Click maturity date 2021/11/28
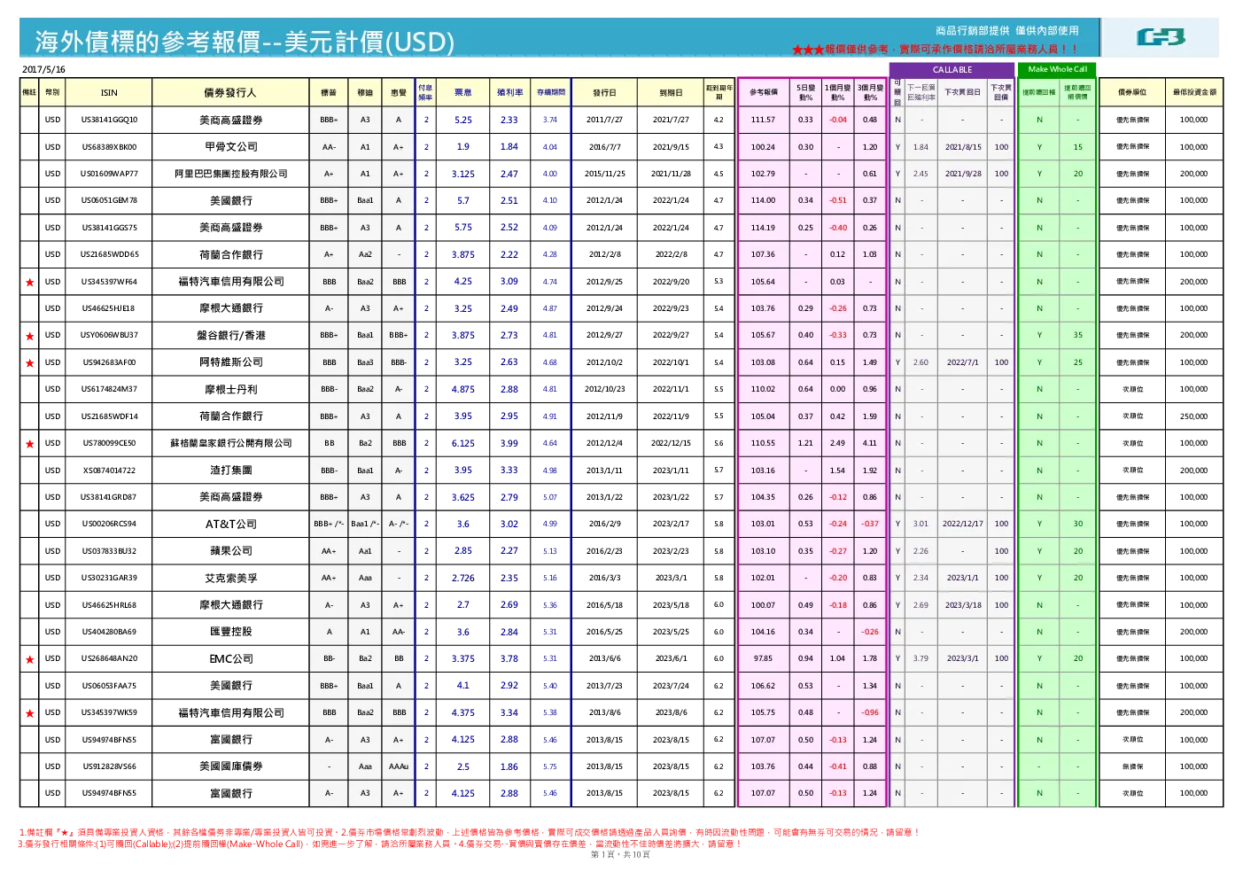Screen dimensions: 1243x879 671,174
